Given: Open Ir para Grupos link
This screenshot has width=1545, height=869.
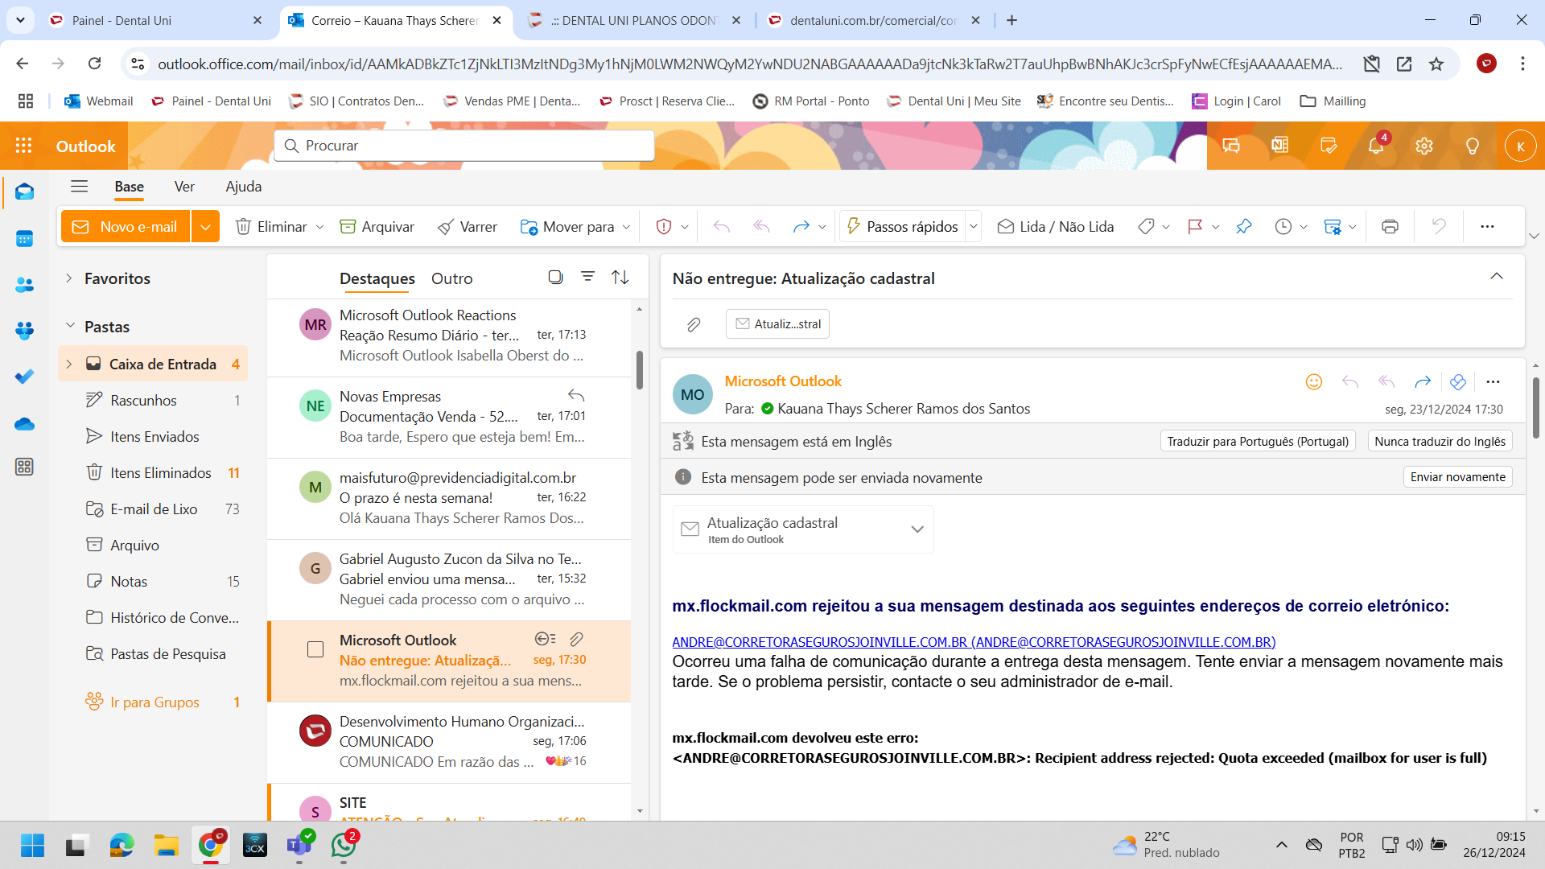Looking at the screenshot, I should tap(154, 702).
